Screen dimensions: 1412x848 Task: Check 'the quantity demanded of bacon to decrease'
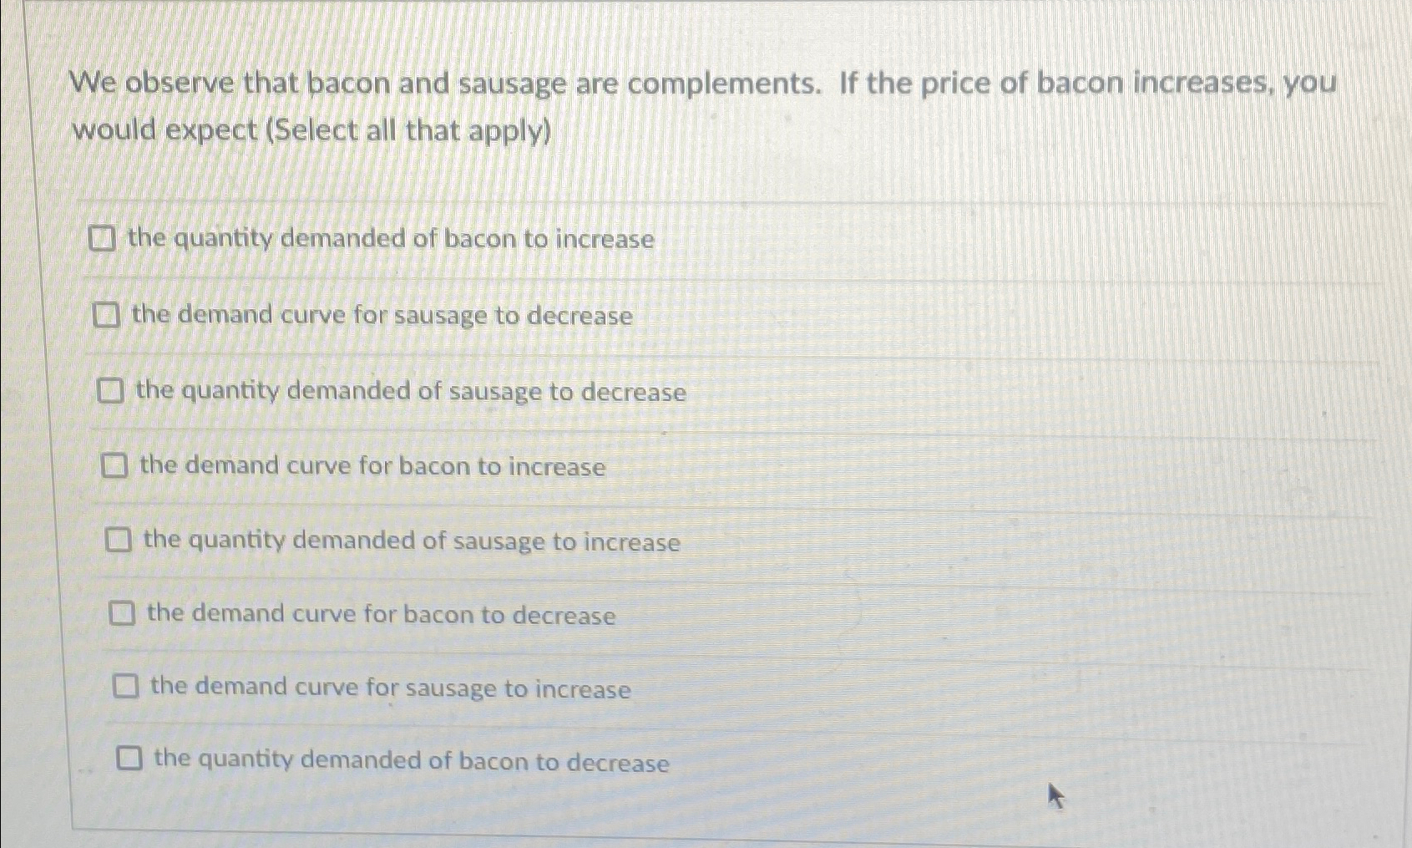click(130, 759)
